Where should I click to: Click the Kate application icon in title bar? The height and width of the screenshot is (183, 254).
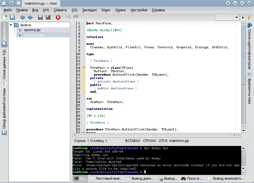4,3
